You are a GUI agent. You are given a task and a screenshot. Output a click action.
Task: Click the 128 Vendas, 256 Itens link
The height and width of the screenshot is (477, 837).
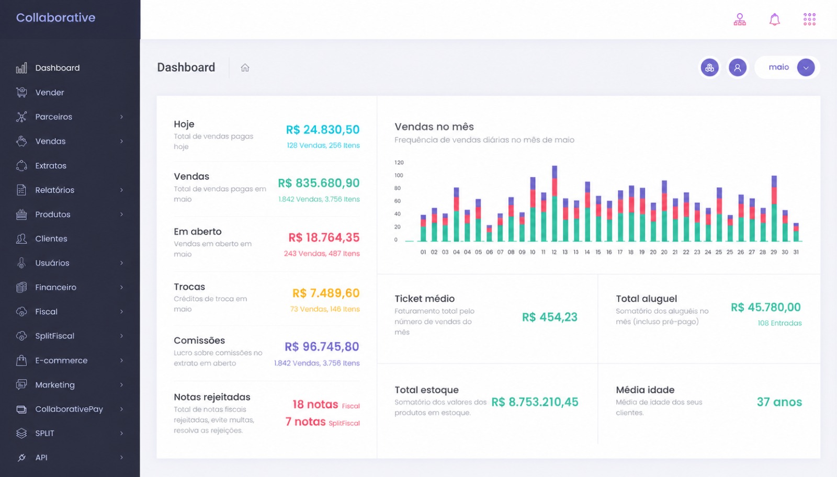(323, 145)
